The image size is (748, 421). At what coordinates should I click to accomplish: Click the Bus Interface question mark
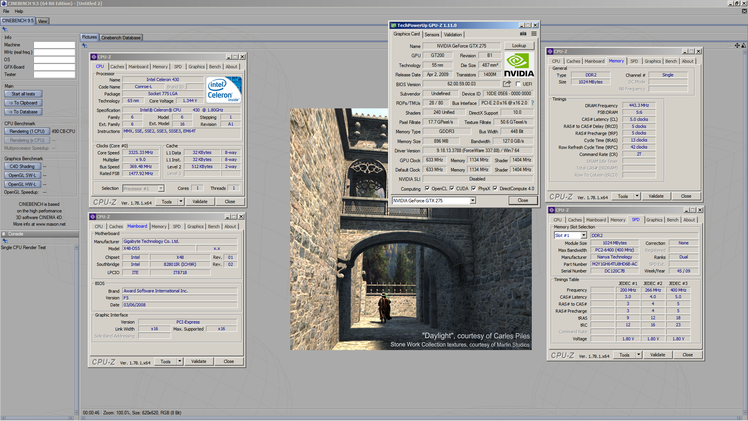click(533, 103)
